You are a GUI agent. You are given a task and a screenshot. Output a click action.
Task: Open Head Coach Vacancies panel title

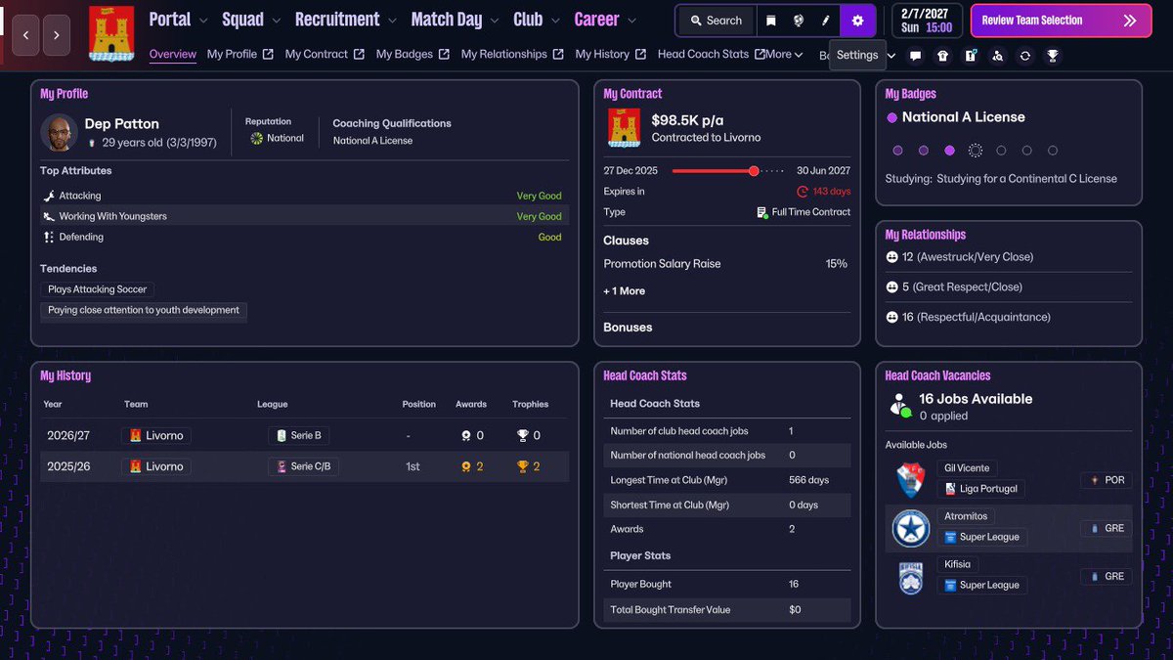tap(937, 375)
